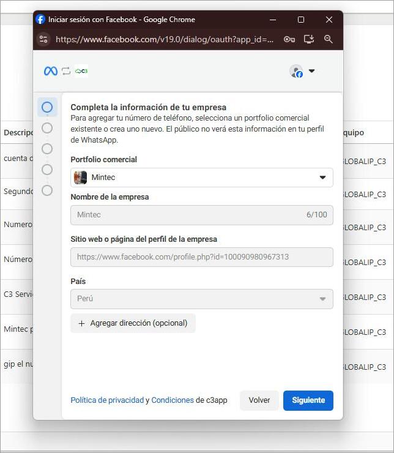Select the third step circle in progress list
Screen dimensions: 394x453
tap(47, 149)
